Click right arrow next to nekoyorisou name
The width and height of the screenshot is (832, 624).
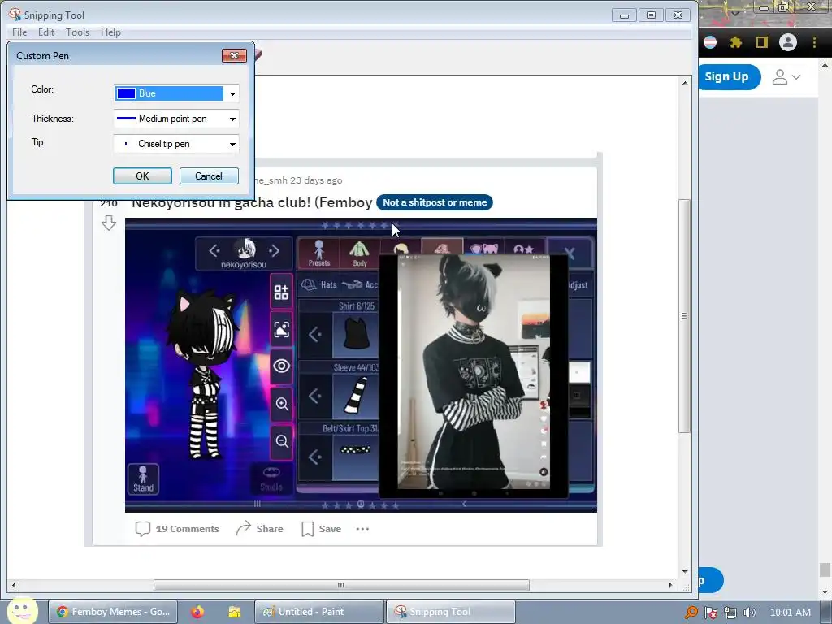point(275,250)
